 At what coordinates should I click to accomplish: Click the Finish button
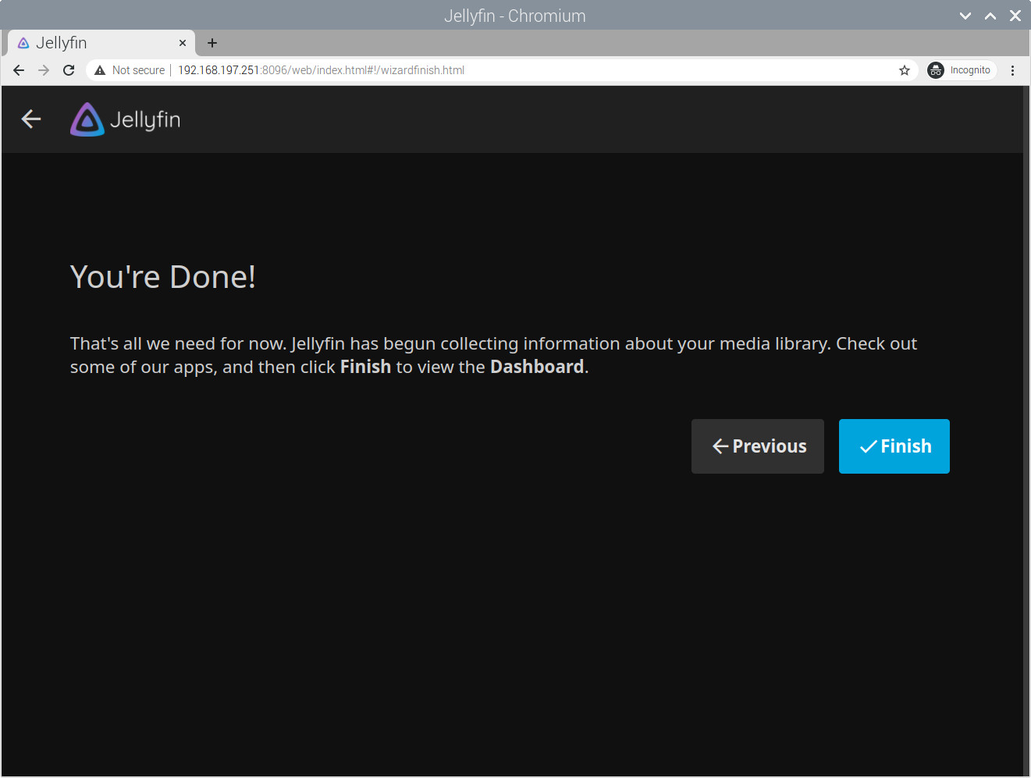(894, 446)
